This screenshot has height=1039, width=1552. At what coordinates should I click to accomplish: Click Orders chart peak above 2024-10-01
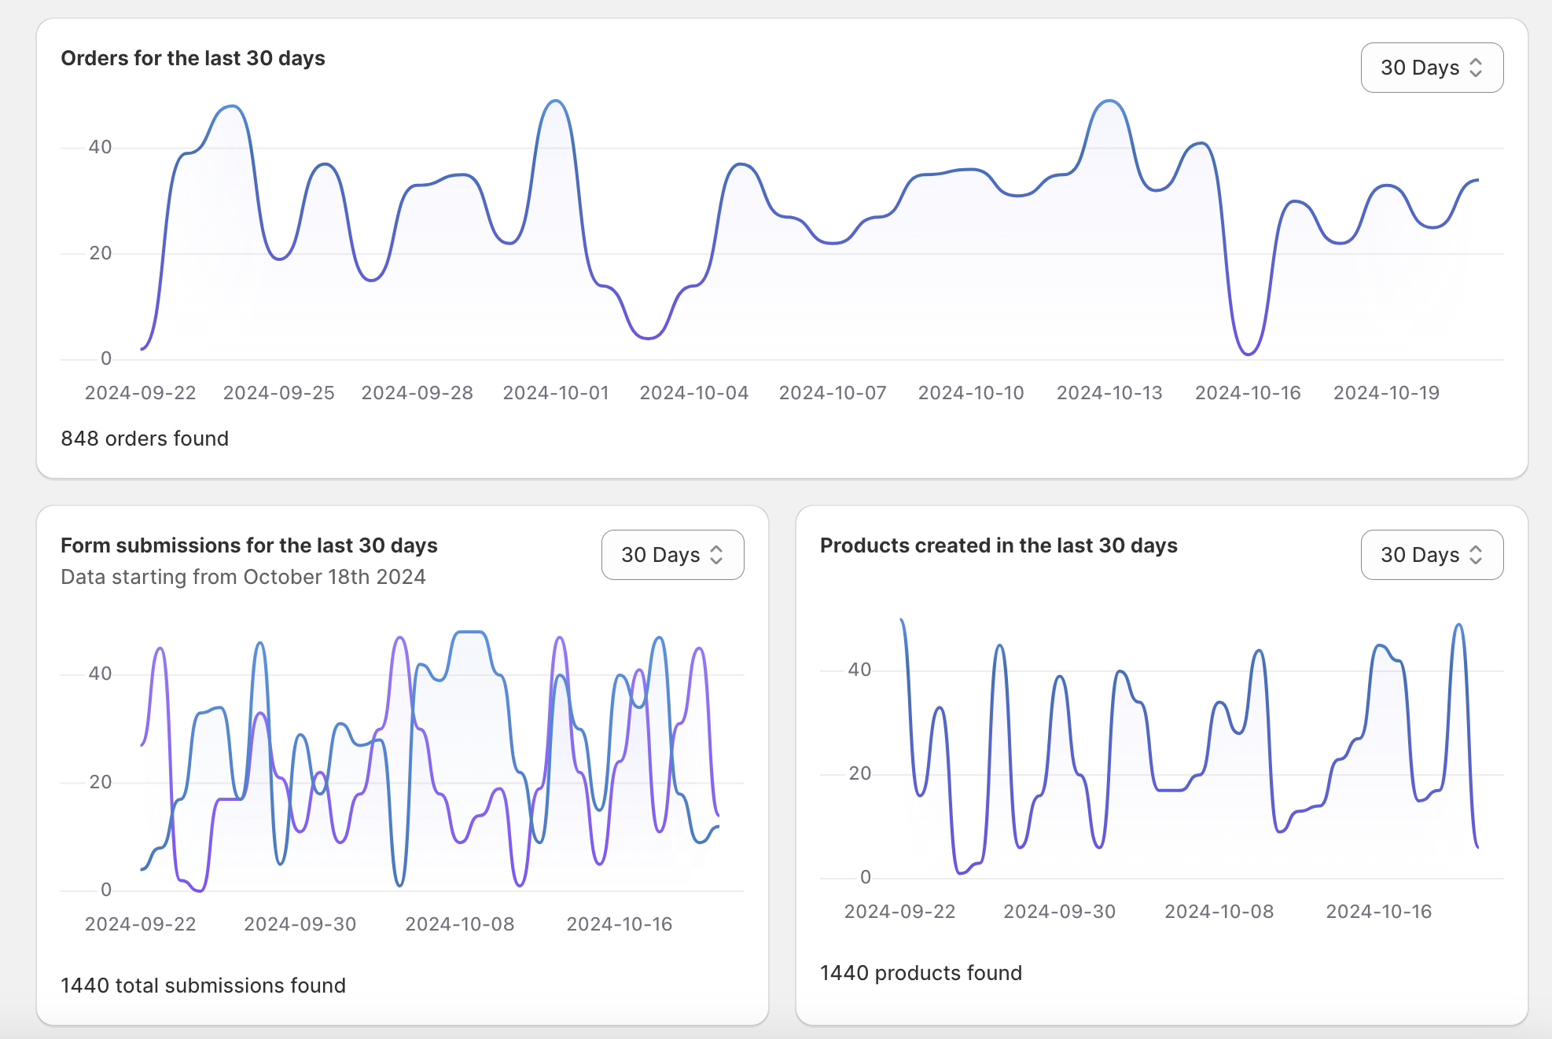[x=556, y=101]
